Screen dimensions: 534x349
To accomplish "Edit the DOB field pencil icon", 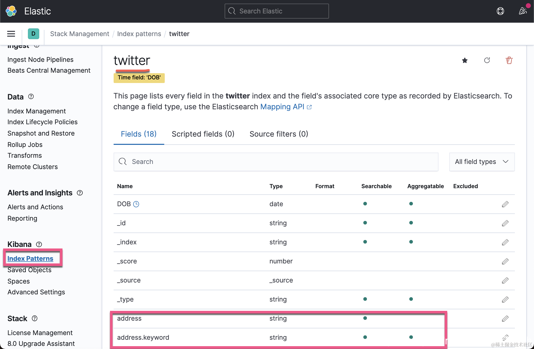I will [505, 204].
